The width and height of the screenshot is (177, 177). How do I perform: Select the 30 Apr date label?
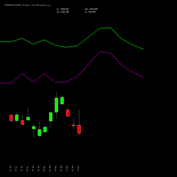pos(33,169)
